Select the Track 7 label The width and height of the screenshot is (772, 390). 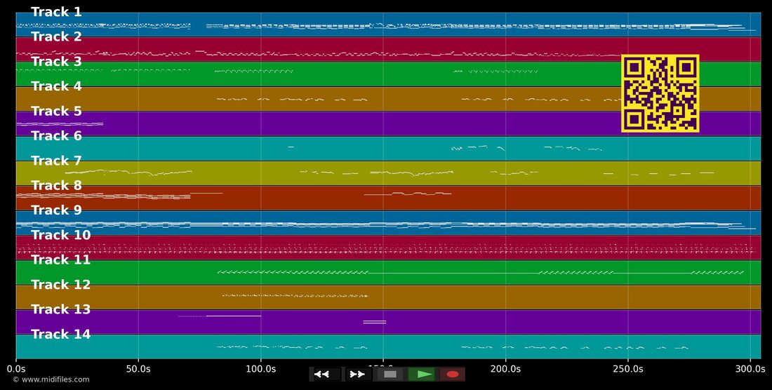point(56,161)
